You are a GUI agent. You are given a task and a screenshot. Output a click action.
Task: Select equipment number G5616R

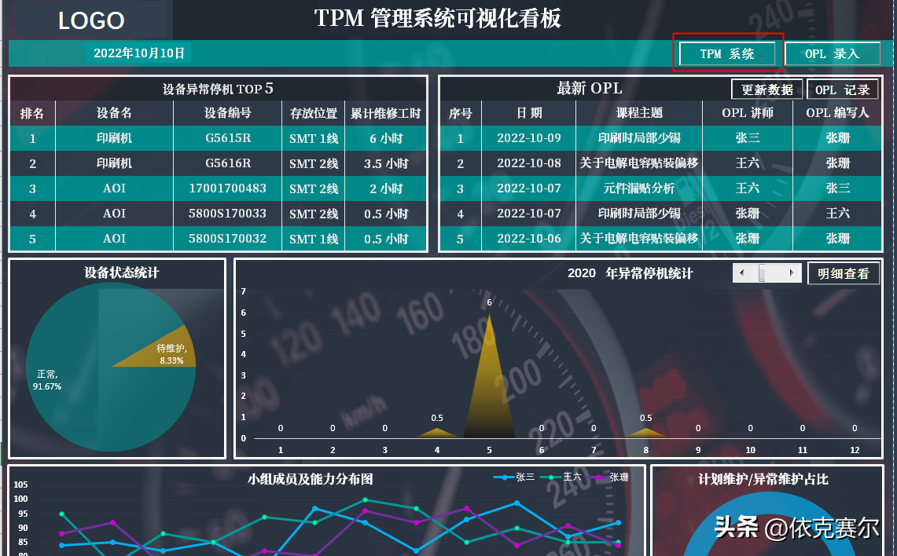(228, 163)
